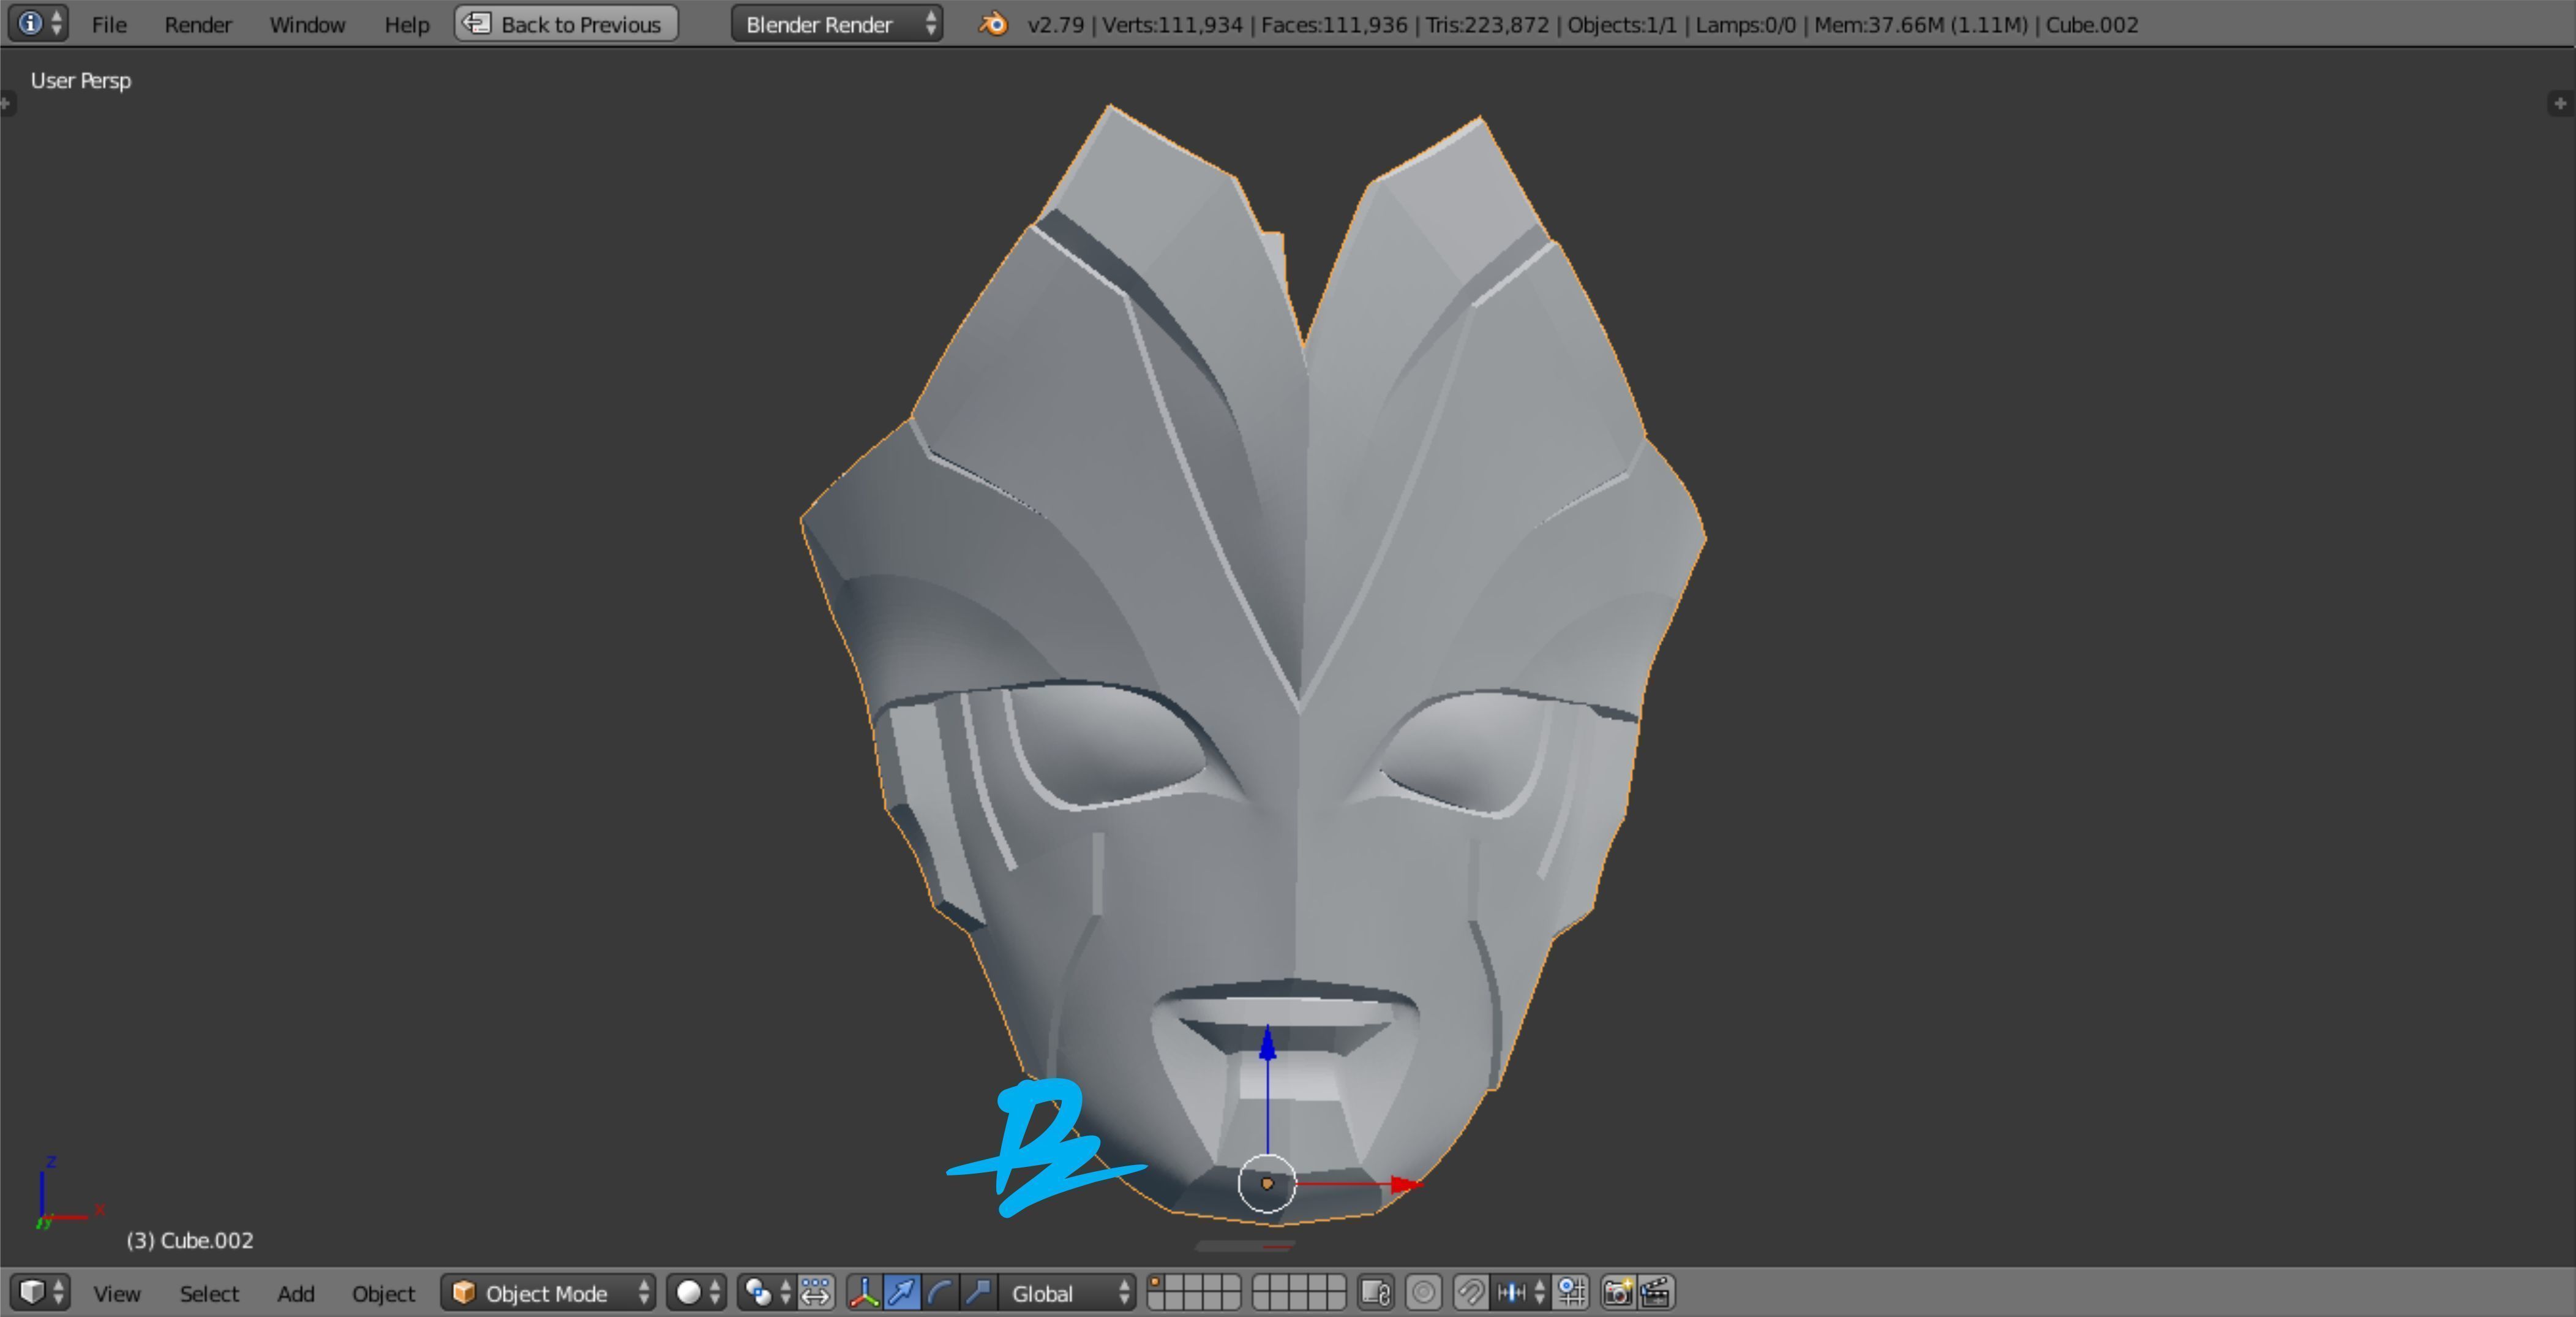Toggle the 3D manipulator widget display
Viewport: 2576px width, 1317px height.
(865, 1292)
